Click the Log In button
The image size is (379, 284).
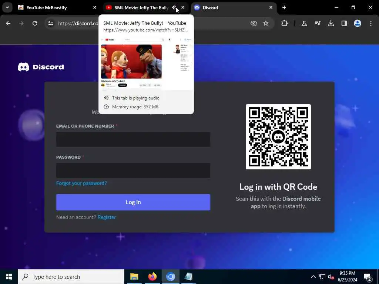(133, 202)
